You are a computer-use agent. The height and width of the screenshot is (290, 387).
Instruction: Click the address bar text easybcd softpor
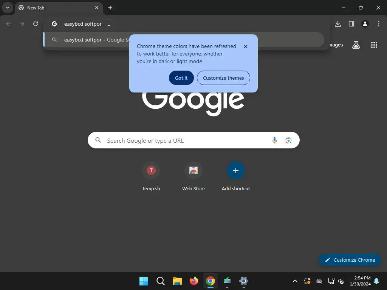[83, 24]
